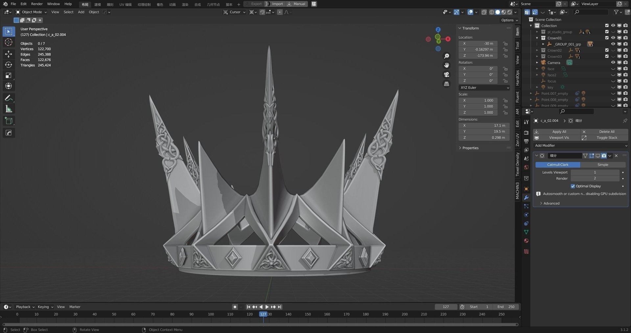The width and height of the screenshot is (631, 333).
Task: Click the Manual button in top bar
Action: coord(296,4)
